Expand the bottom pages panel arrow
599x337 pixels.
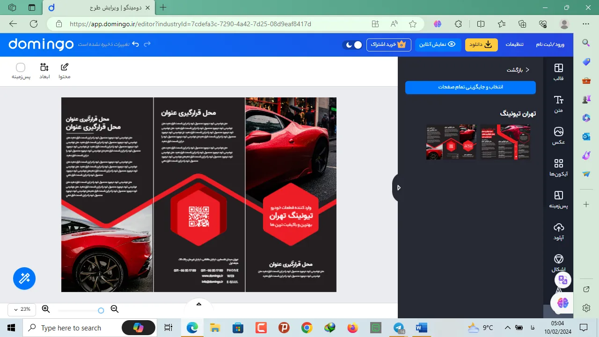pos(198,304)
